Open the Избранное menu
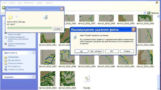161x90 pixels. coord(28,3)
